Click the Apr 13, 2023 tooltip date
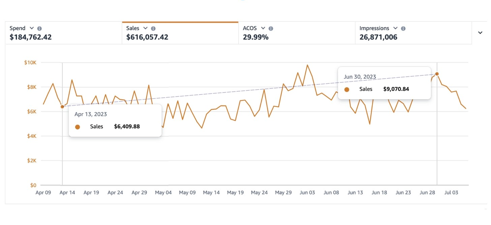Viewport: 491px width, 225px height. [91, 114]
